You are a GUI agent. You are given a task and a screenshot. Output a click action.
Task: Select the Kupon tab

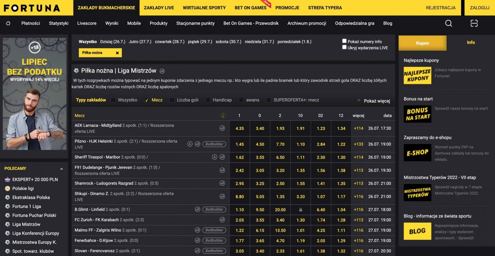click(423, 43)
